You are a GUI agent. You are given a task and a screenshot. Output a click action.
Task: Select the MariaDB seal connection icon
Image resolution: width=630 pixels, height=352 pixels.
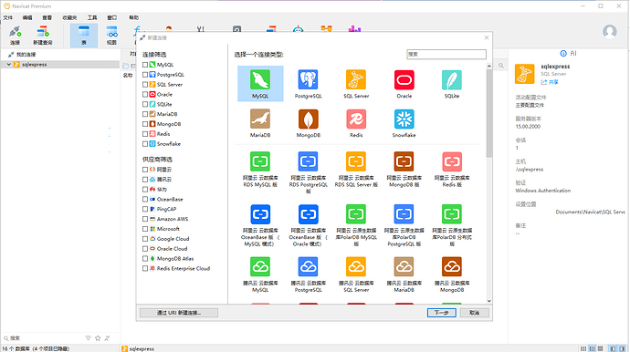260,119
